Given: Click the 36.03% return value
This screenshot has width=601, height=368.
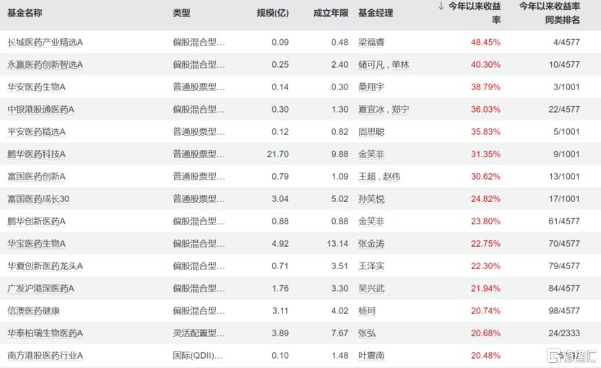Looking at the screenshot, I should [x=485, y=110].
